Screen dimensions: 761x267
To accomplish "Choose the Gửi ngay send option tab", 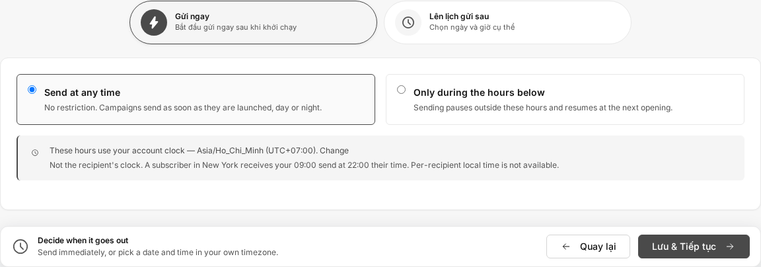I will pyautogui.click(x=254, y=22).
